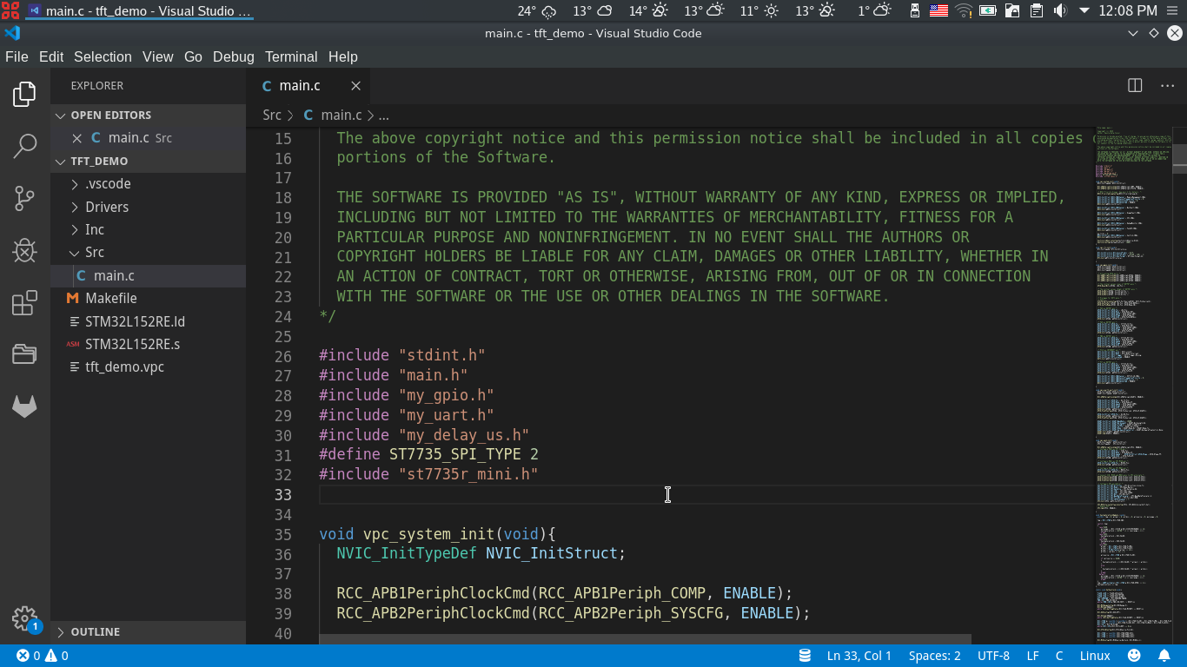Click the GitLab icon in activity bar
The image size is (1187, 667).
point(24,406)
